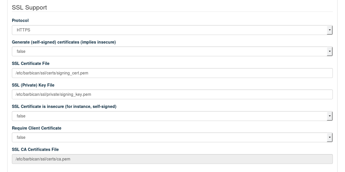Click the SSL Certificate File label
This screenshot has width=345, height=172.
point(31,63)
